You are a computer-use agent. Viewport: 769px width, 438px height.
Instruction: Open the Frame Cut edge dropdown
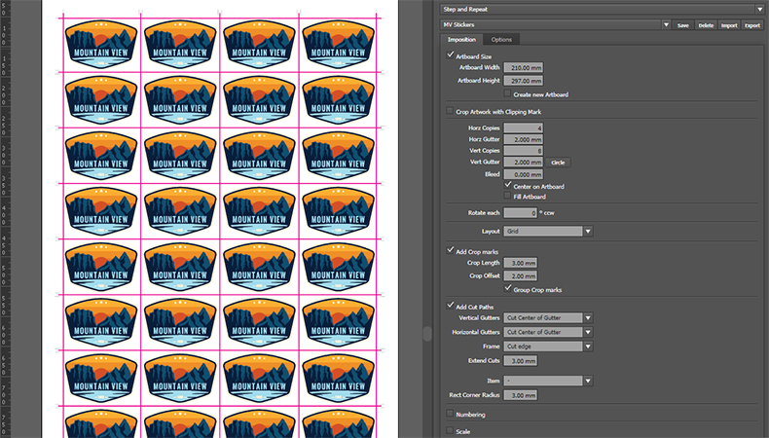[548, 347]
